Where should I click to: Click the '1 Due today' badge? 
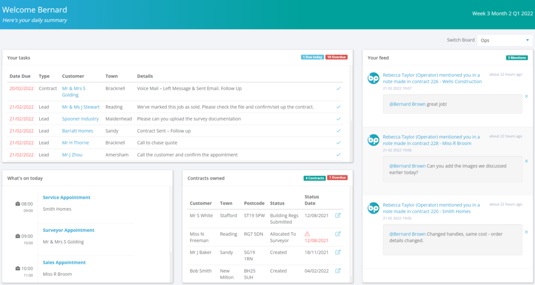(x=312, y=57)
